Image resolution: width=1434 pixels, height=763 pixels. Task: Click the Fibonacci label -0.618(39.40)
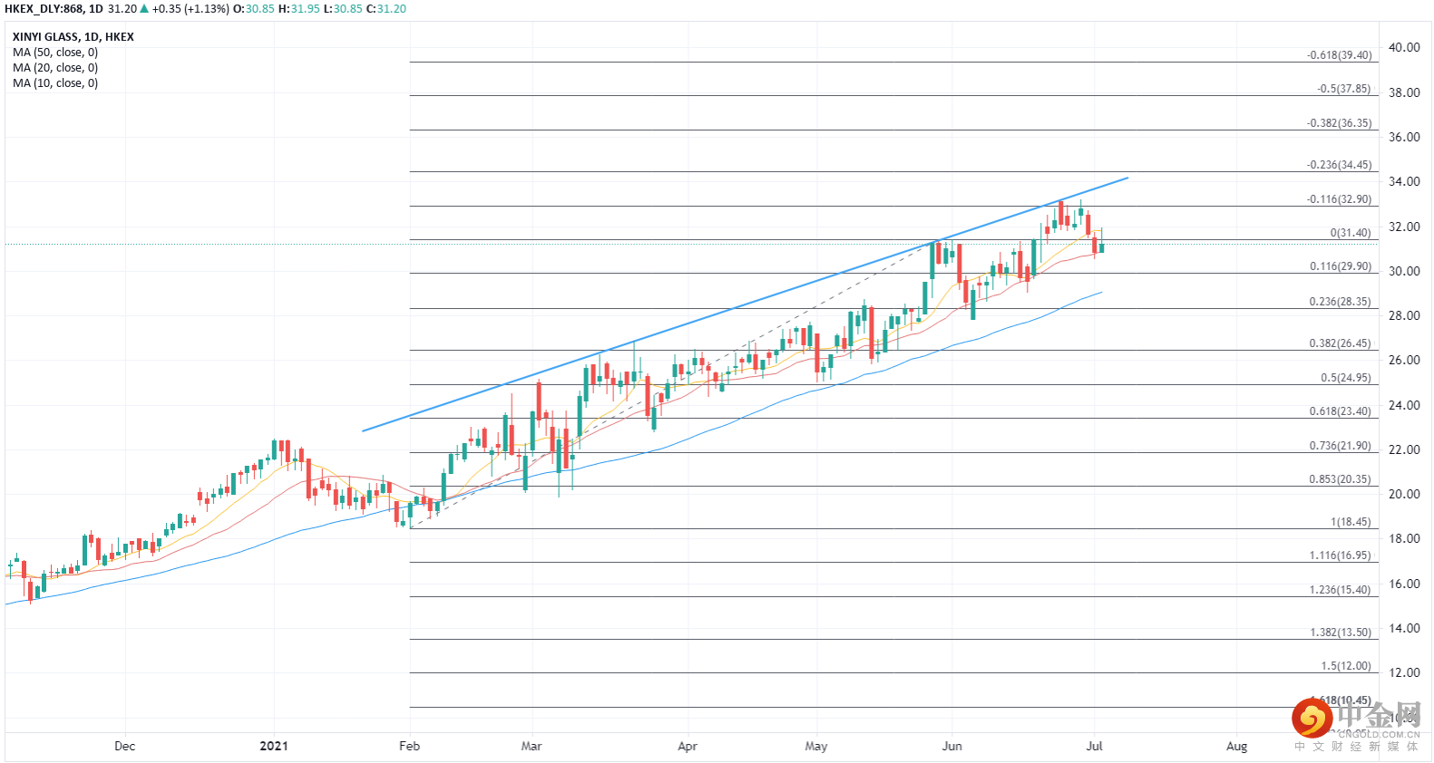coord(1340,55)
